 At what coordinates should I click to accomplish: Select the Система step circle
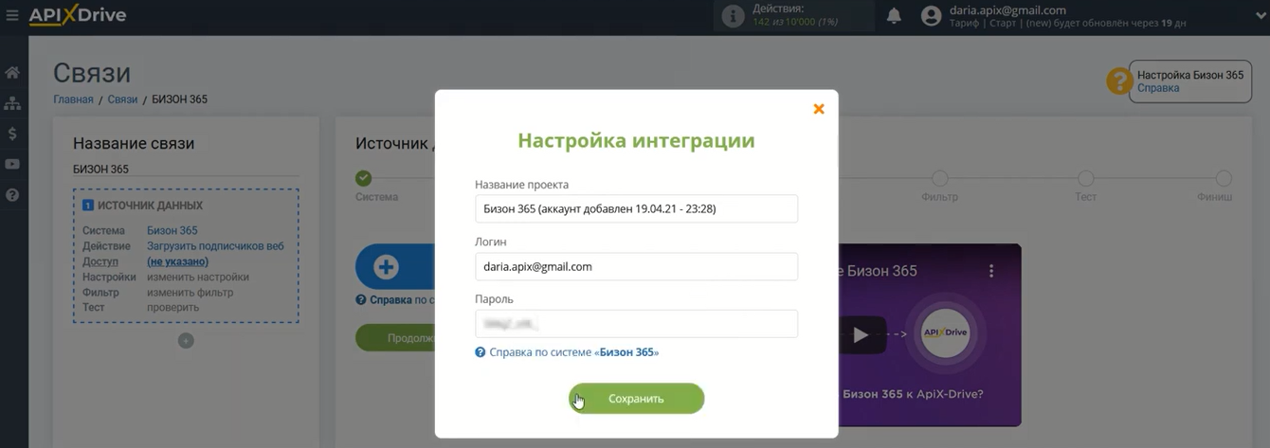tap(364, 178)
